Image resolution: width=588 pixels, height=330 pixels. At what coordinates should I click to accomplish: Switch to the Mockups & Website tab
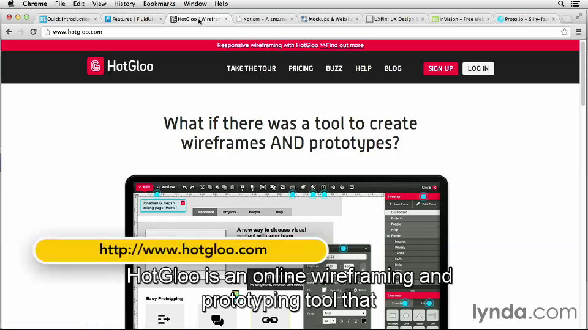coord(330,19)
